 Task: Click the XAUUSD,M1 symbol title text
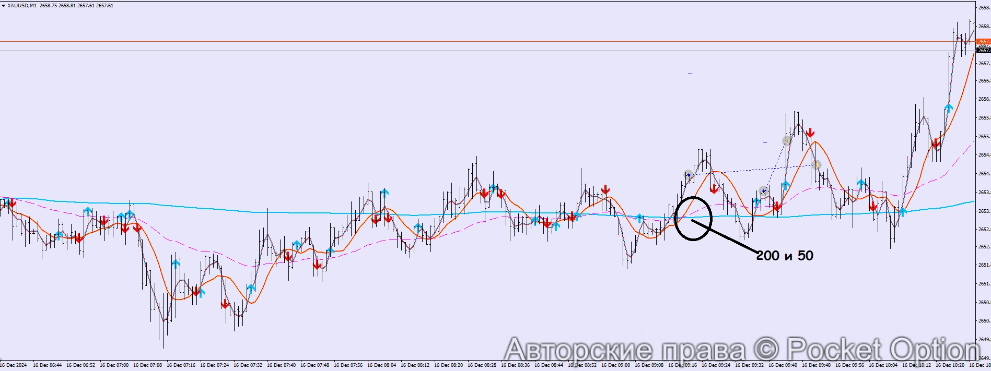tap(22, 6)
